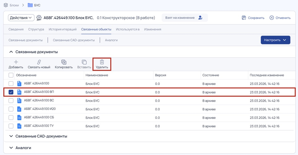Check the box for АБВГ.426449.100 ТУ
Image resolution: width=298 pixels, height=155 pixels.
coord(11,126)
